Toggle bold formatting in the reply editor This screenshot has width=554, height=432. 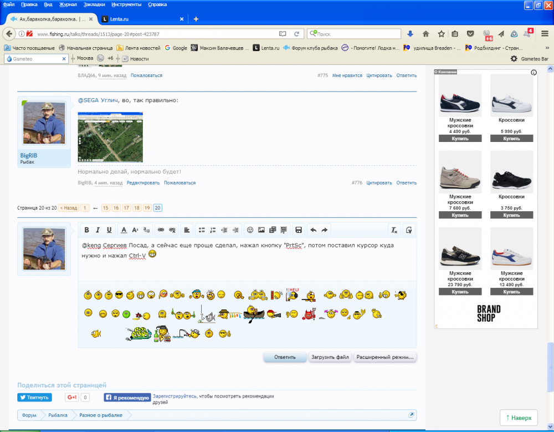tap(86, 230)
